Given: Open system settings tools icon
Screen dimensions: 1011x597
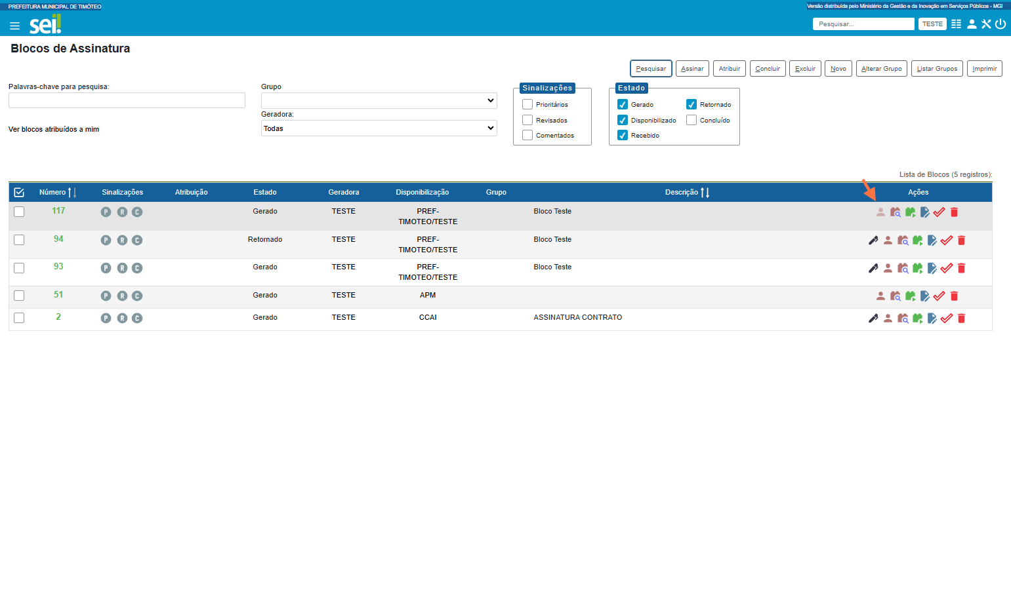Looking at the screenshot, I should (986, 24).
